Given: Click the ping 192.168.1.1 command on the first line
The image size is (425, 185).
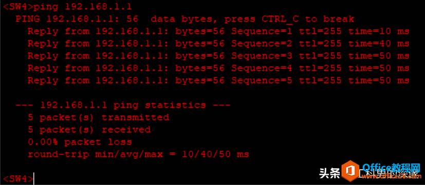Looking at the screenshot, I should pyautogui.click(x=82, y=7).
